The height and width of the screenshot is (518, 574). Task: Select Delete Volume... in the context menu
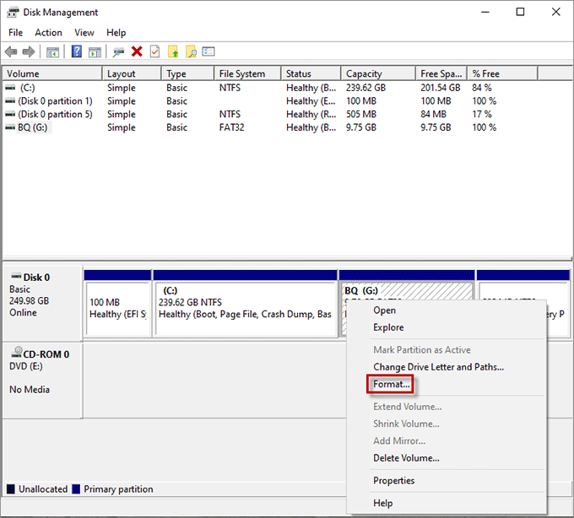pos(406,458)
